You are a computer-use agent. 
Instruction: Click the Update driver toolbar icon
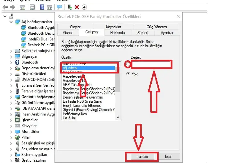click(x=70, y=7)
